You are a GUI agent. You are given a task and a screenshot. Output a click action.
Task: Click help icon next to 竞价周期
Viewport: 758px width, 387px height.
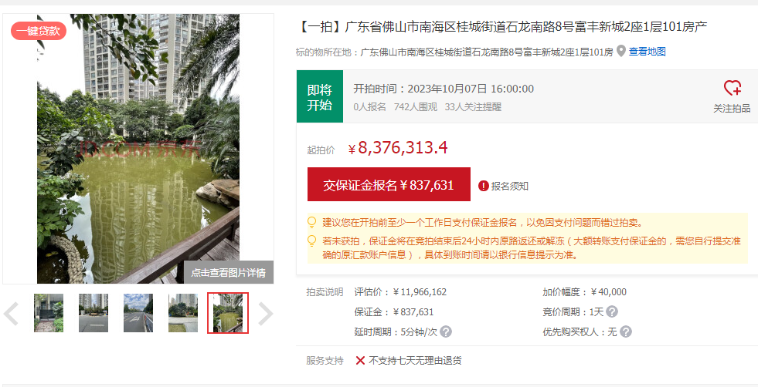click(x=611, y=311)
